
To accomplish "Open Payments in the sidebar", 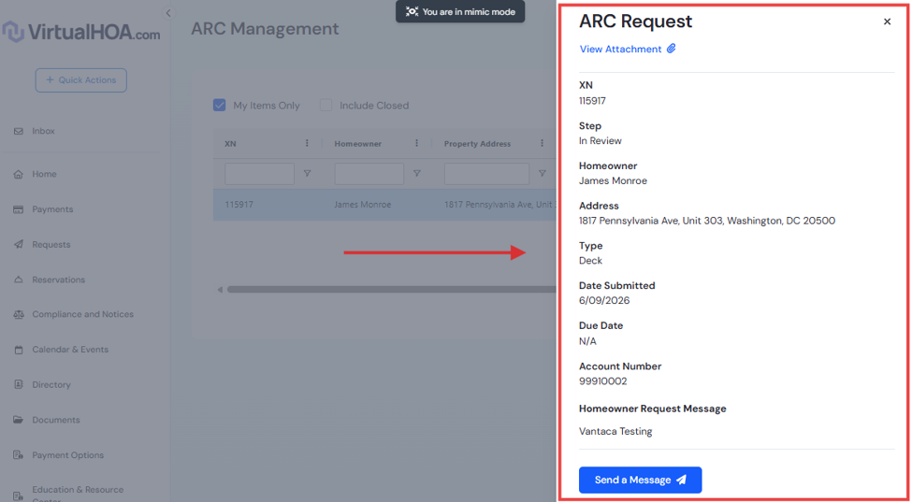I will click(52, 209).
